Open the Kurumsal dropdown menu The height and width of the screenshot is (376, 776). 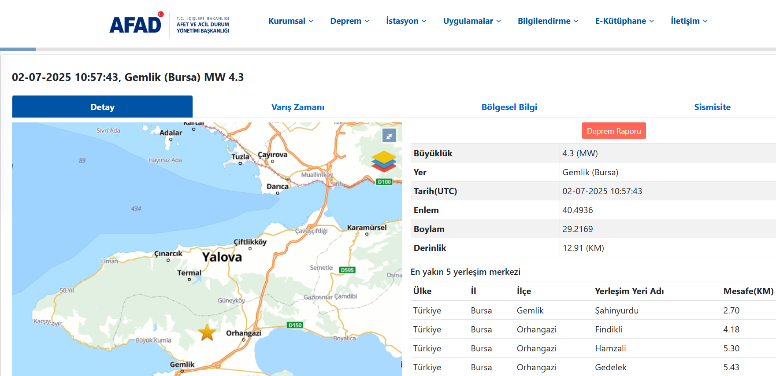[291, 21]
